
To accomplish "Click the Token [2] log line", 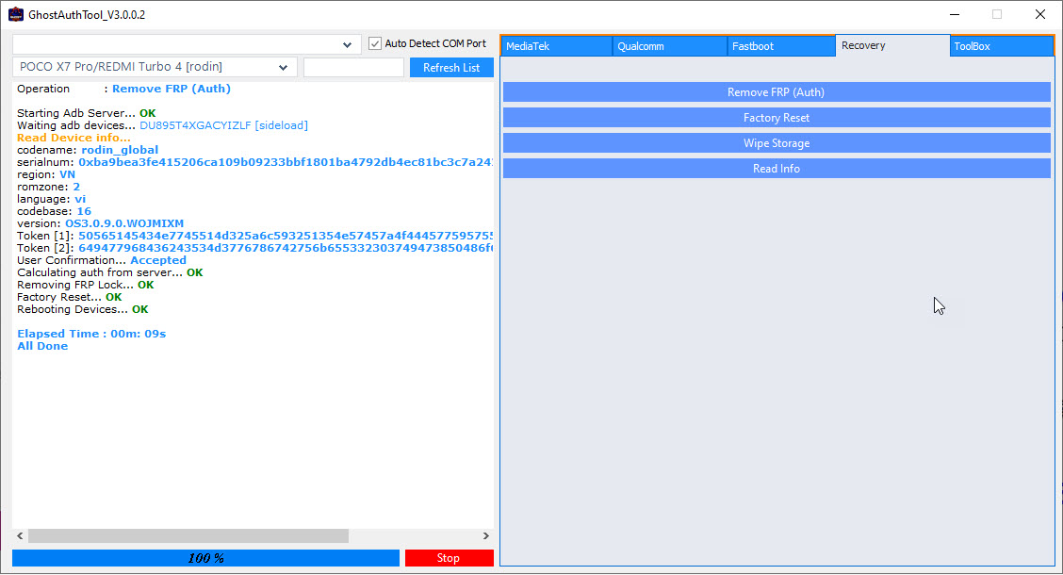I will coord(254,248).
